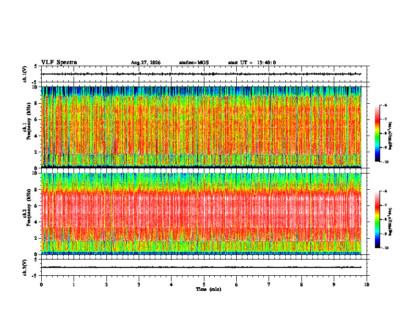Click the 10 minute tick on time axis
This screenshot has height=319, width=413.
pyautogui.click(x=367, y=285)
